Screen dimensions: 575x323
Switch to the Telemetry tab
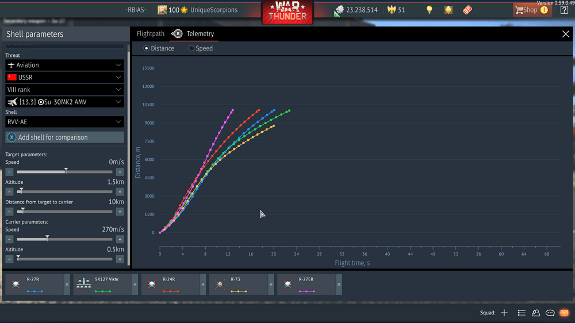200,34
